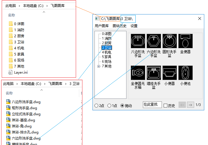
Task: Tick the 历史 checkbox
Action: pyautogui.click(x=165, y=106)
